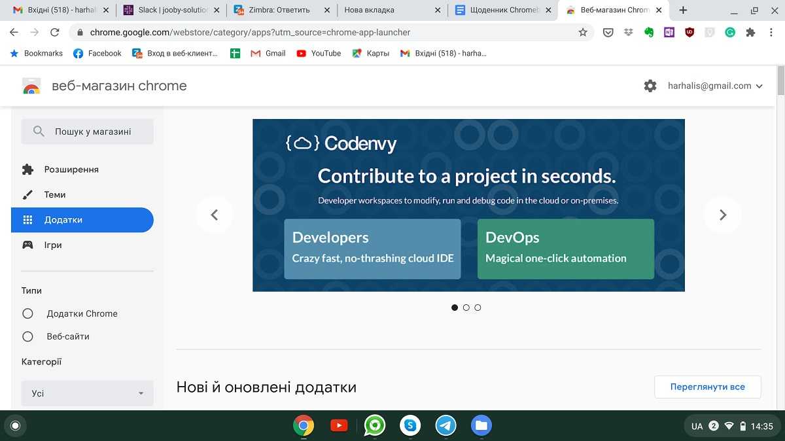The image size is (785, 441).
Task: Open Telegram from the shelf
Action: coord(446,426)
